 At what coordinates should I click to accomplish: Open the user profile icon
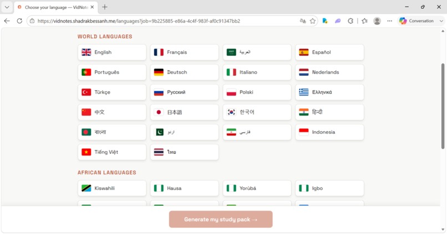pyautogui.click(x=377, y=21)
